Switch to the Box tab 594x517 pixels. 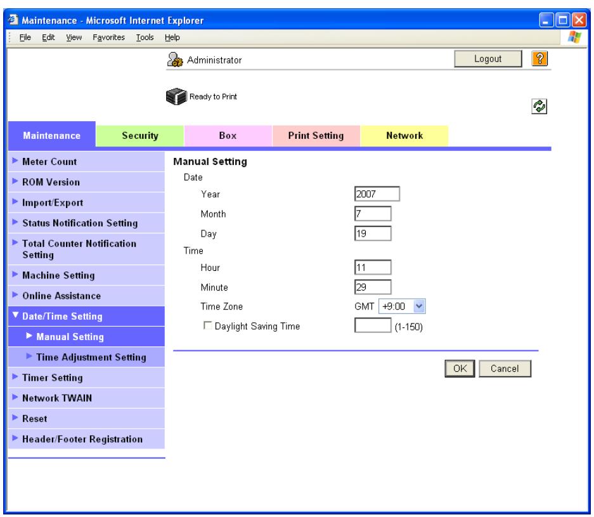point(228,136)
